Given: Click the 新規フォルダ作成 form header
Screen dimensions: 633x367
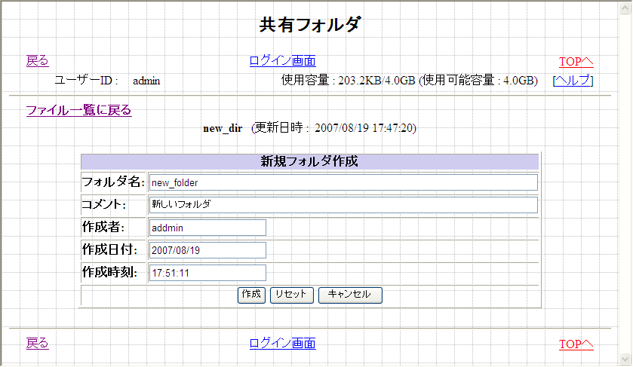Looking at the screenshot, I should [309, 161].
